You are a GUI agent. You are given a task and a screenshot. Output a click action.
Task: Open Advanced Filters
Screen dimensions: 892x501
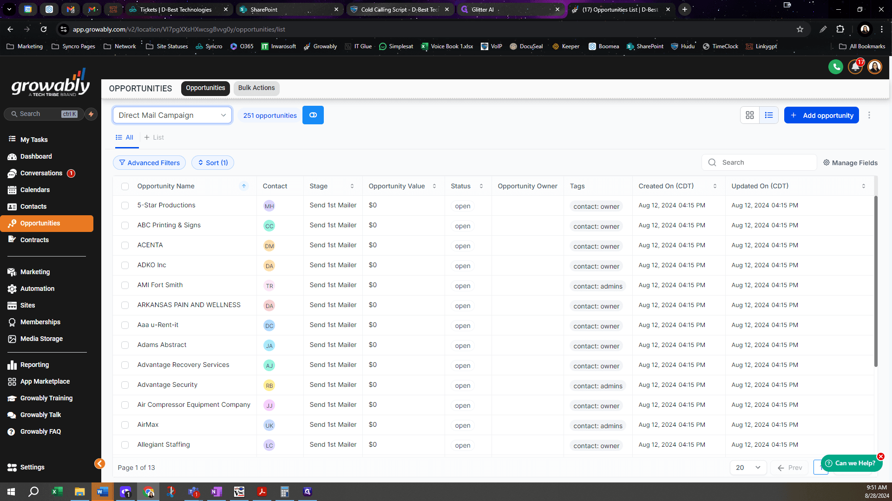pos(149,163)
